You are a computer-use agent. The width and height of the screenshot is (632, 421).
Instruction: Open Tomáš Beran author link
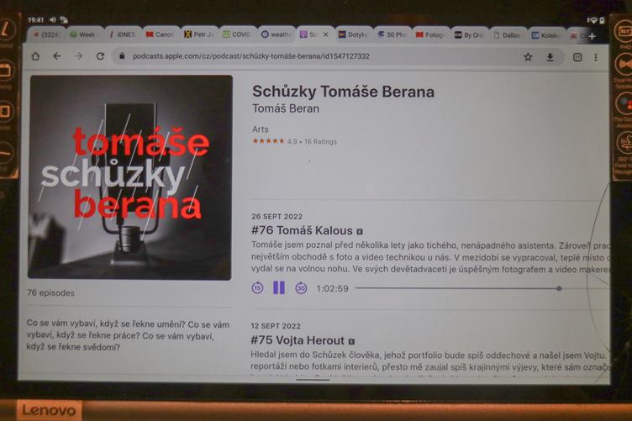coord(286,108)
